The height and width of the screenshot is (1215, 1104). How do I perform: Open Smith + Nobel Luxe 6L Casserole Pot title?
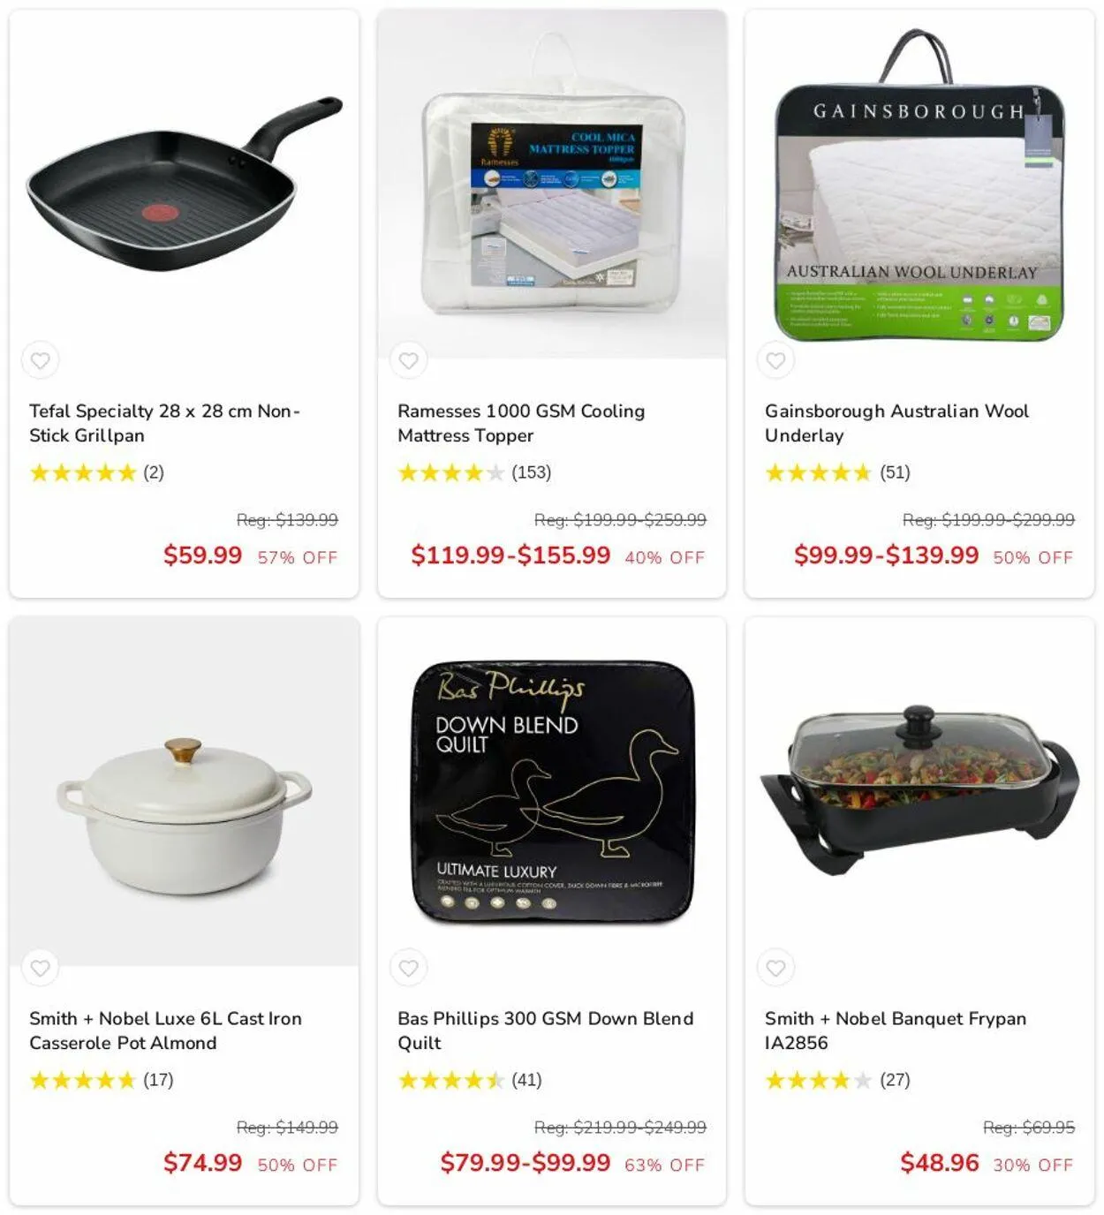pyautogui.click(x=165, y=1030)
